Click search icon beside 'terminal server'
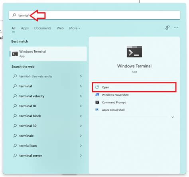Image resolution: width=189 pixels, height=177 pixels. 15,155
